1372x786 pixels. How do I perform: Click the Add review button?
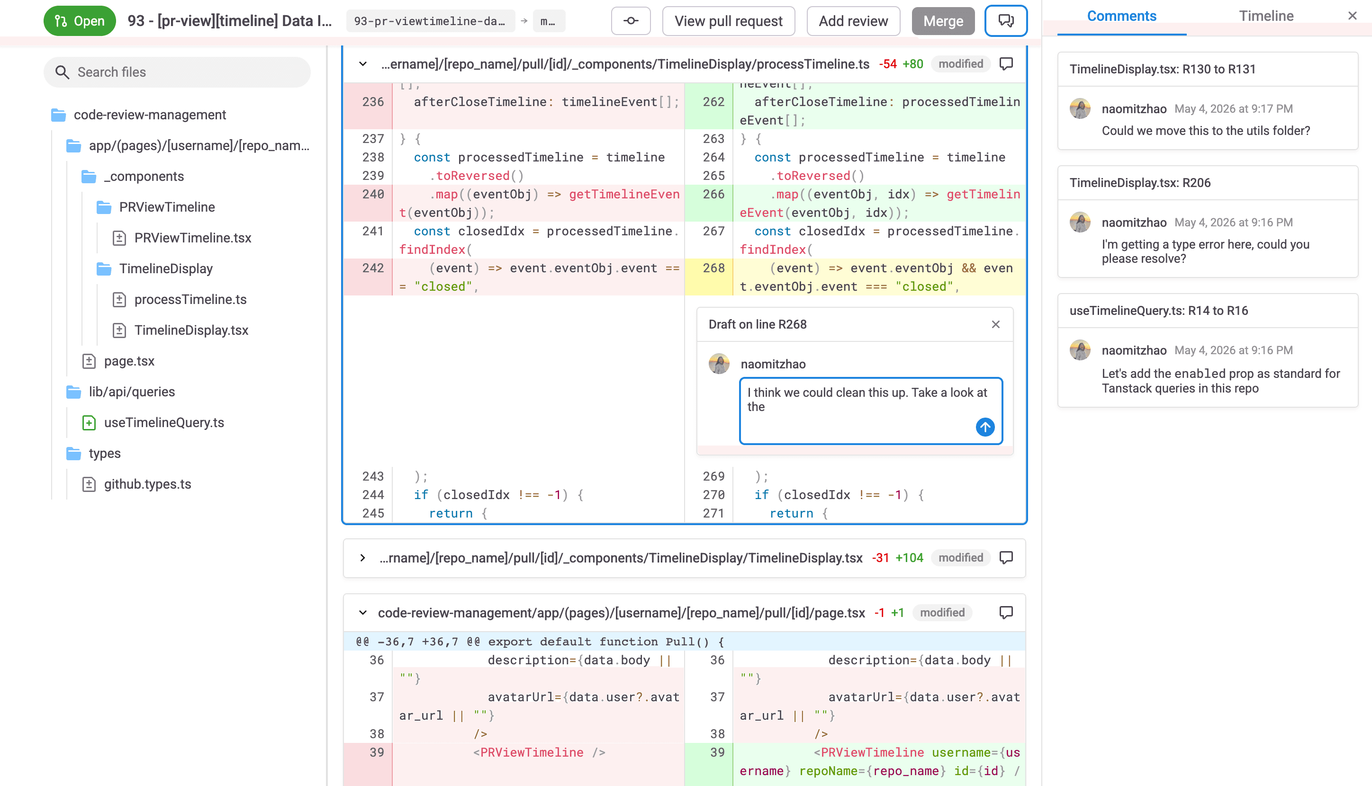853,21
